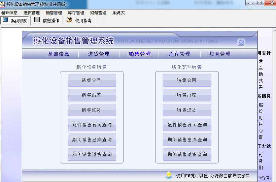Screen dimensions: 276x182
Task: Switch to 基础信息 tab in navigation panel
Action: pos(59,54)
